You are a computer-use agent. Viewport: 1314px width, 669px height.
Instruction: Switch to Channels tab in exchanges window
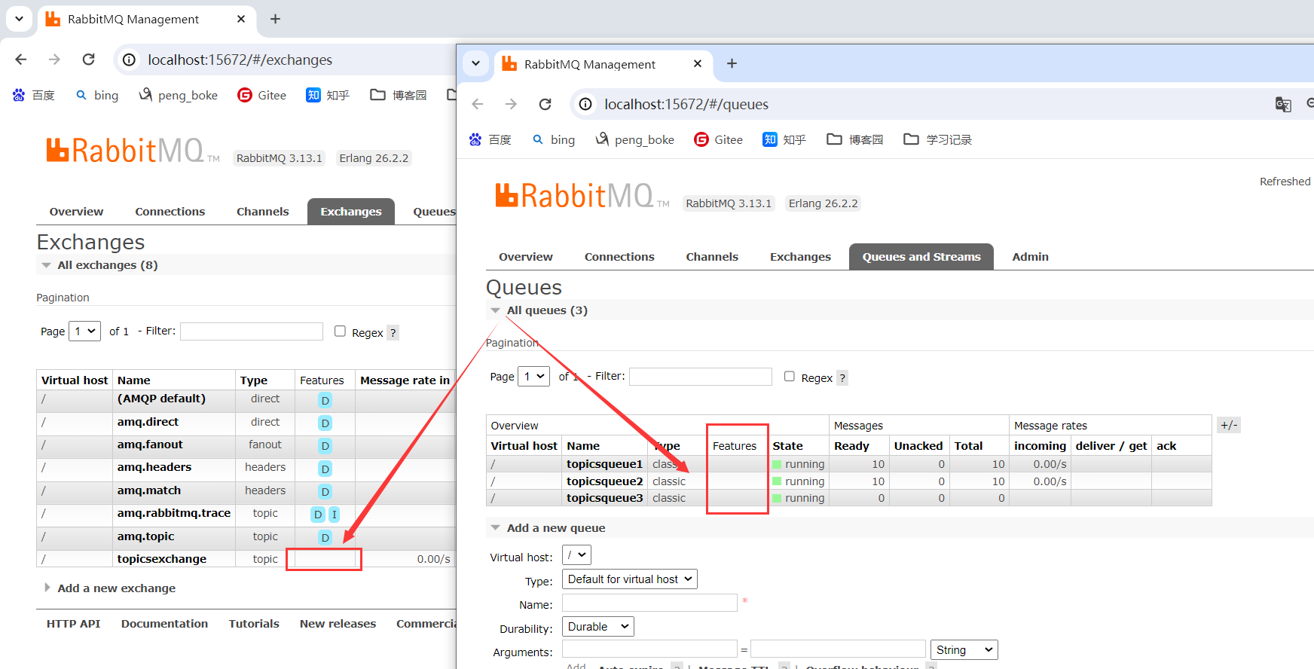(263, 212)
